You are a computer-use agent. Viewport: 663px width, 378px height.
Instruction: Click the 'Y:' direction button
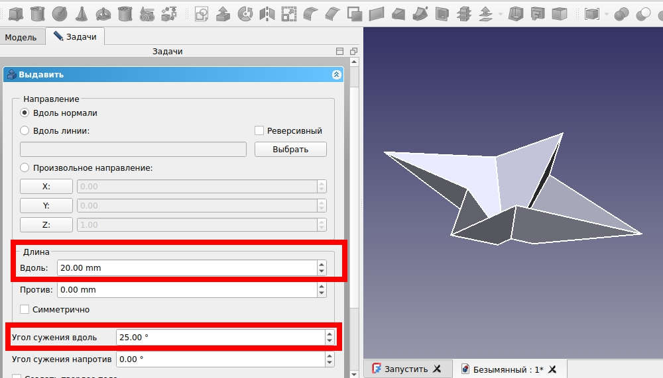coord(46,206)
